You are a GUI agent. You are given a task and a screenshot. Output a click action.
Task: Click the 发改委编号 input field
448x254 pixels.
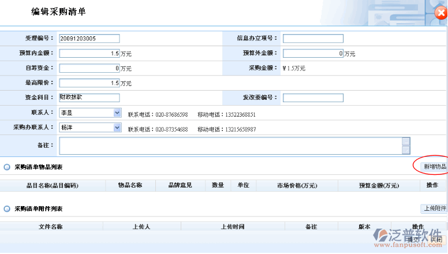click(x=313, y=98)
